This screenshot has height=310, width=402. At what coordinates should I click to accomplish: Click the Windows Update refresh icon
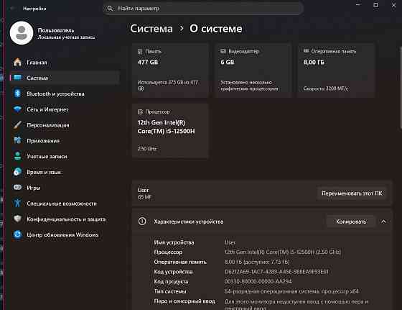click(x=17, y=234)
